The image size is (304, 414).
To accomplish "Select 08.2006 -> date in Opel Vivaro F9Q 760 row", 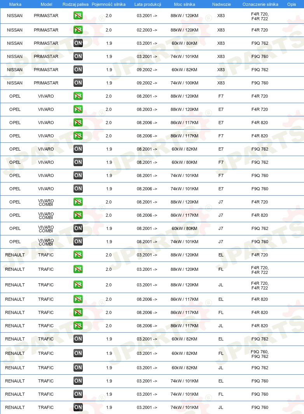I will click(x=147, y=189).
